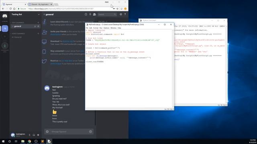Image resolution: width=257 pixels, height=144 pixels.
Task: Click the thumbs-up emoji message
Action: pyautogui.click(x=55, y=112)
